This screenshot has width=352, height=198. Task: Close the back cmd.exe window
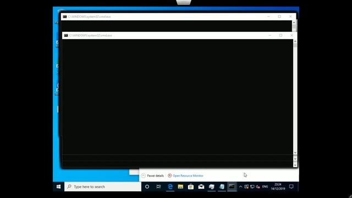(x=290, y=16)
